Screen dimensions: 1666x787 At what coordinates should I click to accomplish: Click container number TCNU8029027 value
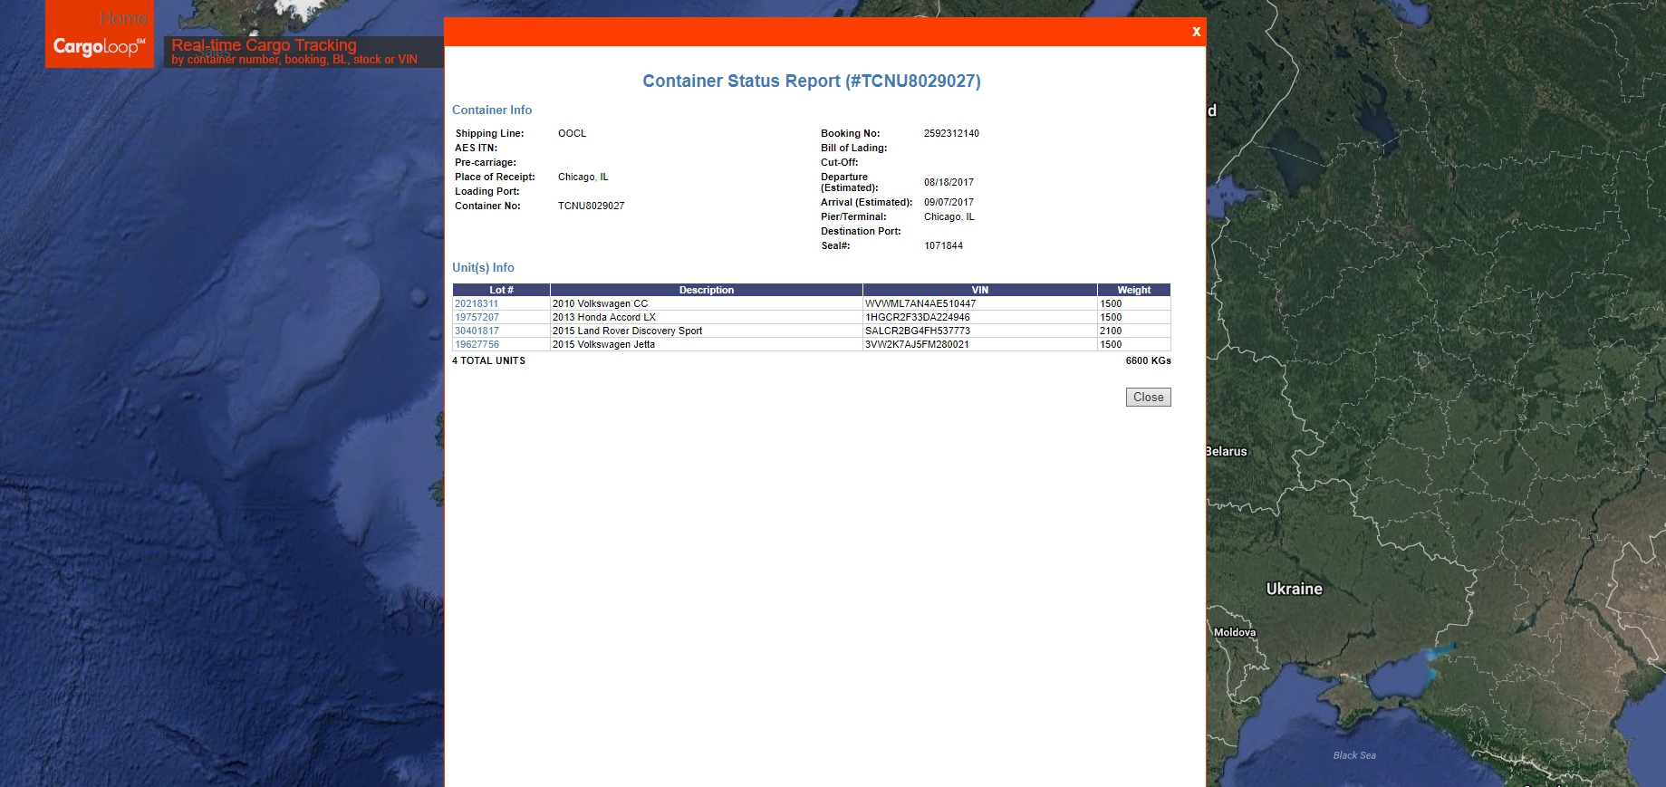click(x=591, y=206)
